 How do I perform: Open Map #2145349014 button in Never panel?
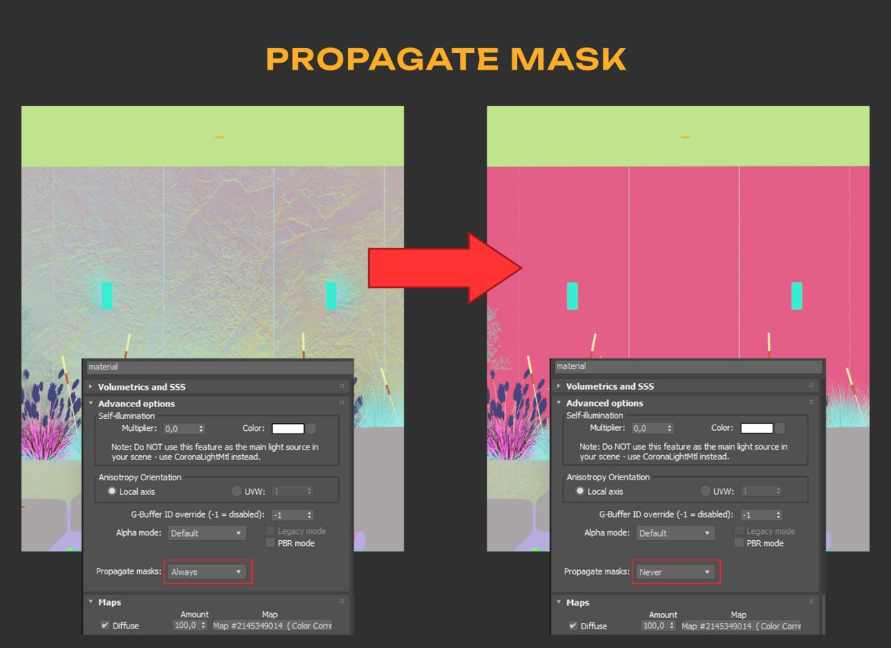point(741,626)
